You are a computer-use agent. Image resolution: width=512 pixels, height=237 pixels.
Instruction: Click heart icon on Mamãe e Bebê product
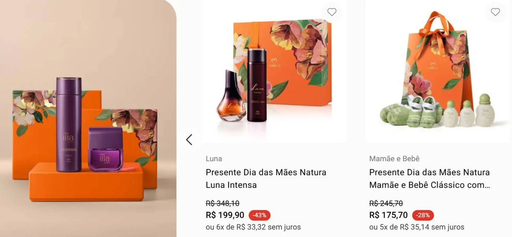point(495,12)
